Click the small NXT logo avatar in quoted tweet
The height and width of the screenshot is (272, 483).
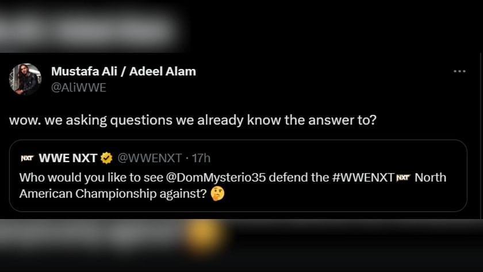click(27, 158)
